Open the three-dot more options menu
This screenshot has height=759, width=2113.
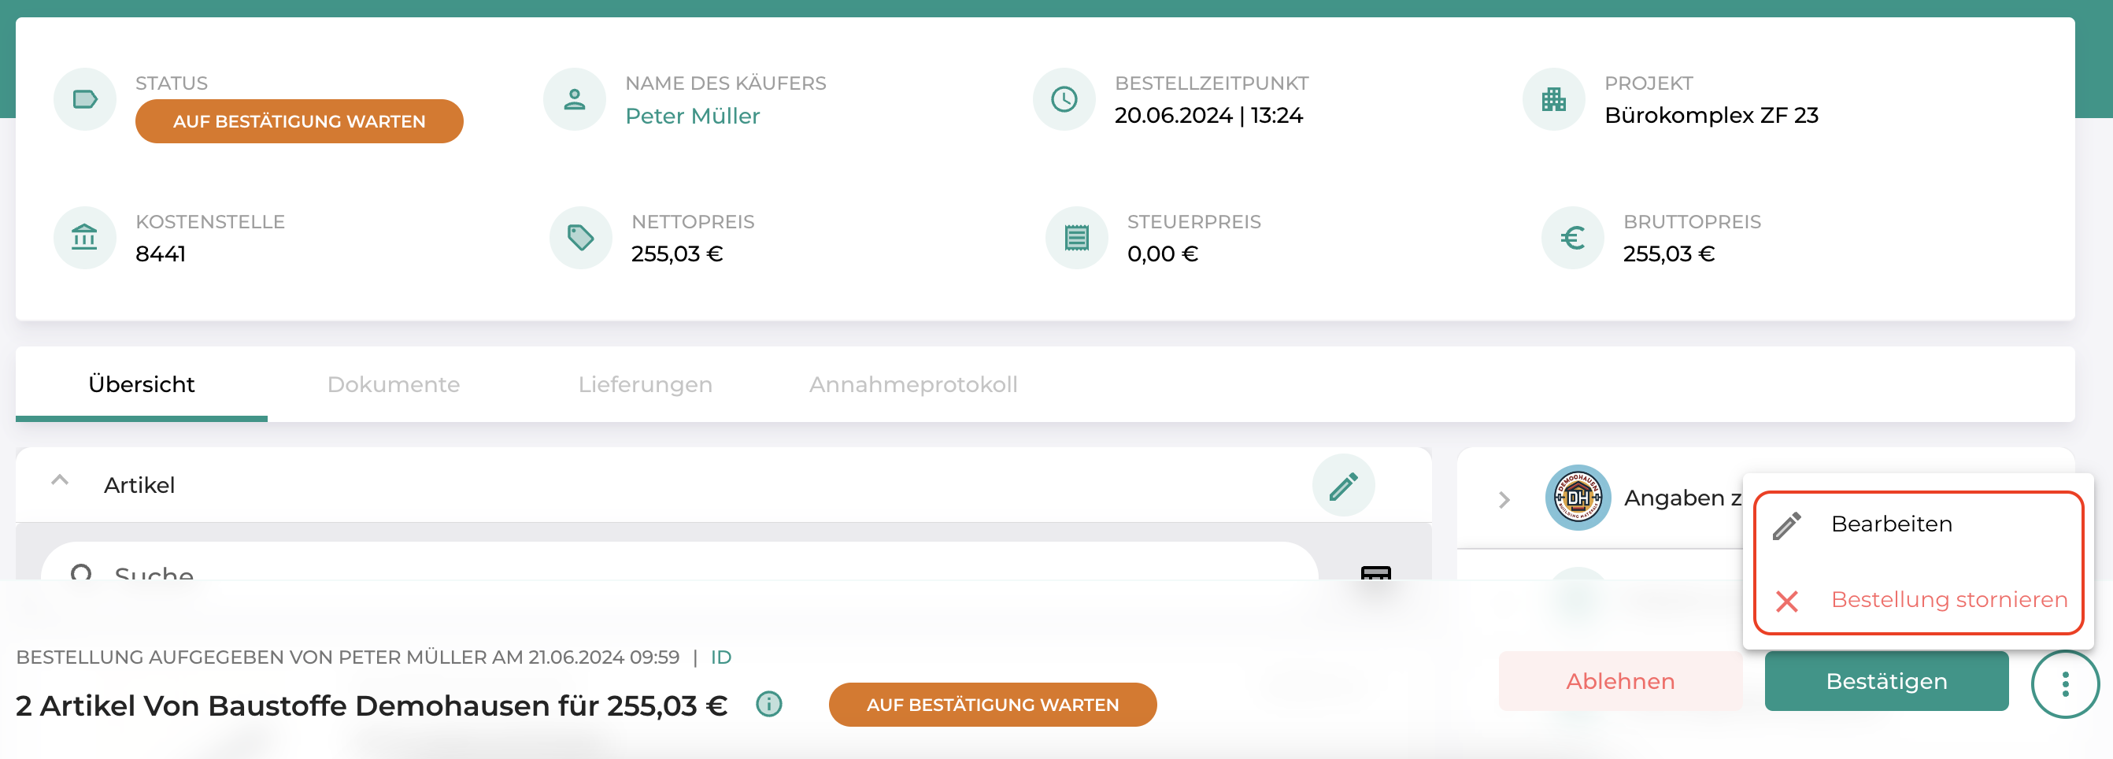(2065, 683)
